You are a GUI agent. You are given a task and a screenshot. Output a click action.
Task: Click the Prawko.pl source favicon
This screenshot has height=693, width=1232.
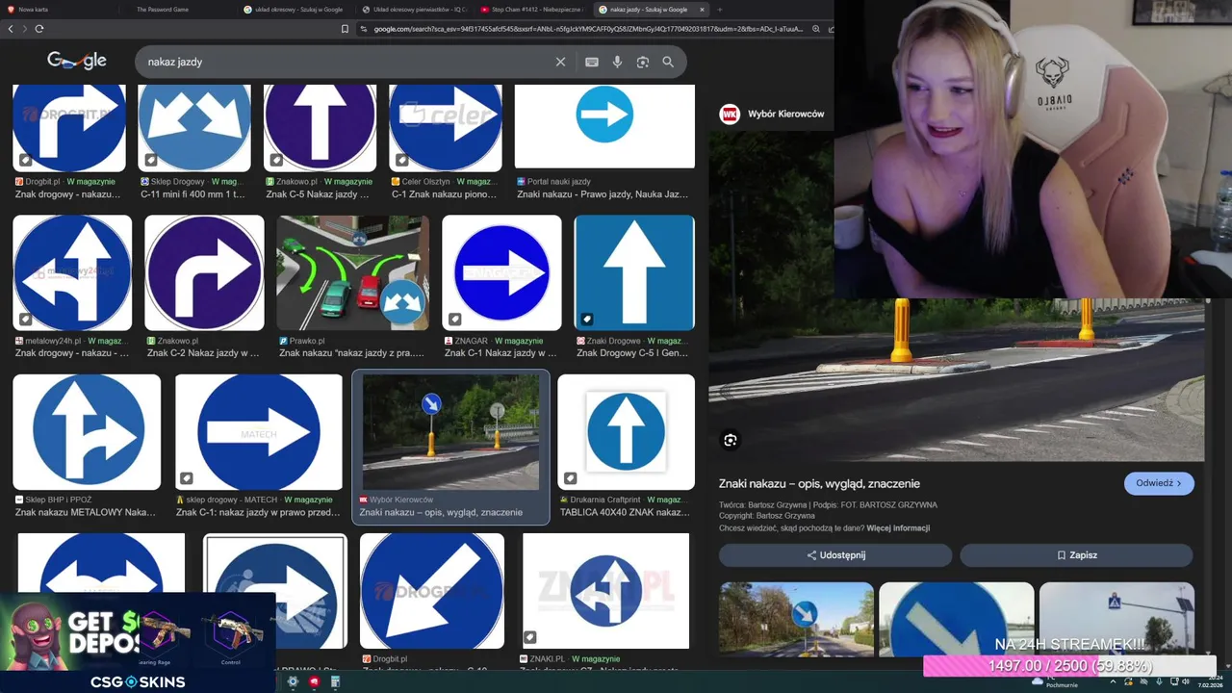point(284,341)
